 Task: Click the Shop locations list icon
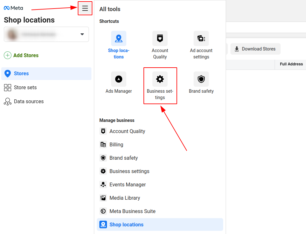(x=103, y=224)
